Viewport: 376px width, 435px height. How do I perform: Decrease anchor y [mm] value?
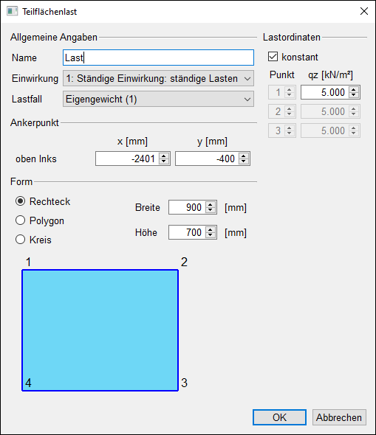tap(244, 161)
